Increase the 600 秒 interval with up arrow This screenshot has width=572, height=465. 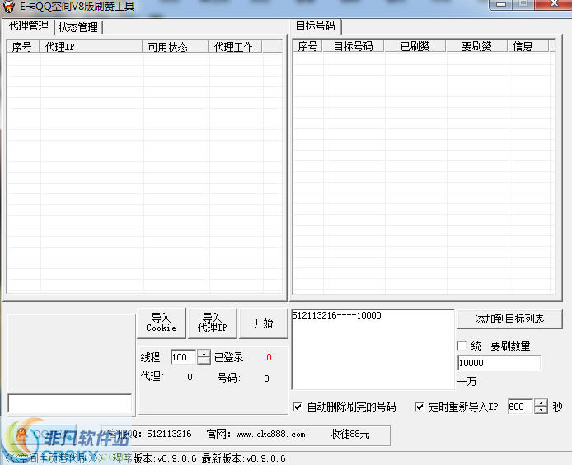pyautogui.click(x=541, y=402)
